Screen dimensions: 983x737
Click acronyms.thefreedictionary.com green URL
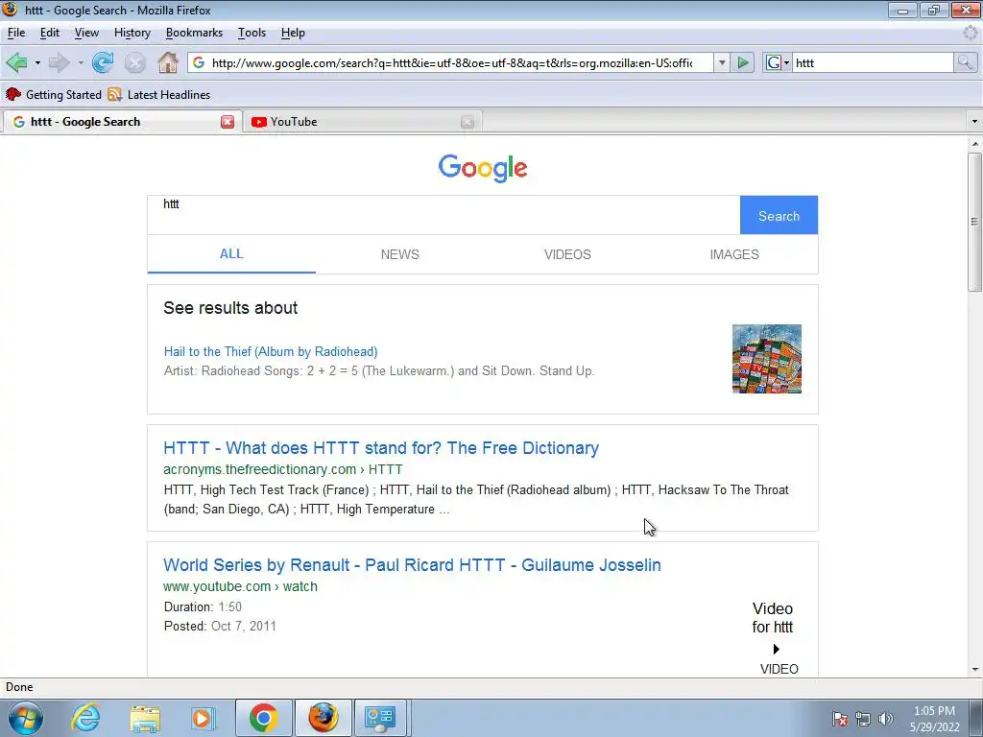point(283,469)
